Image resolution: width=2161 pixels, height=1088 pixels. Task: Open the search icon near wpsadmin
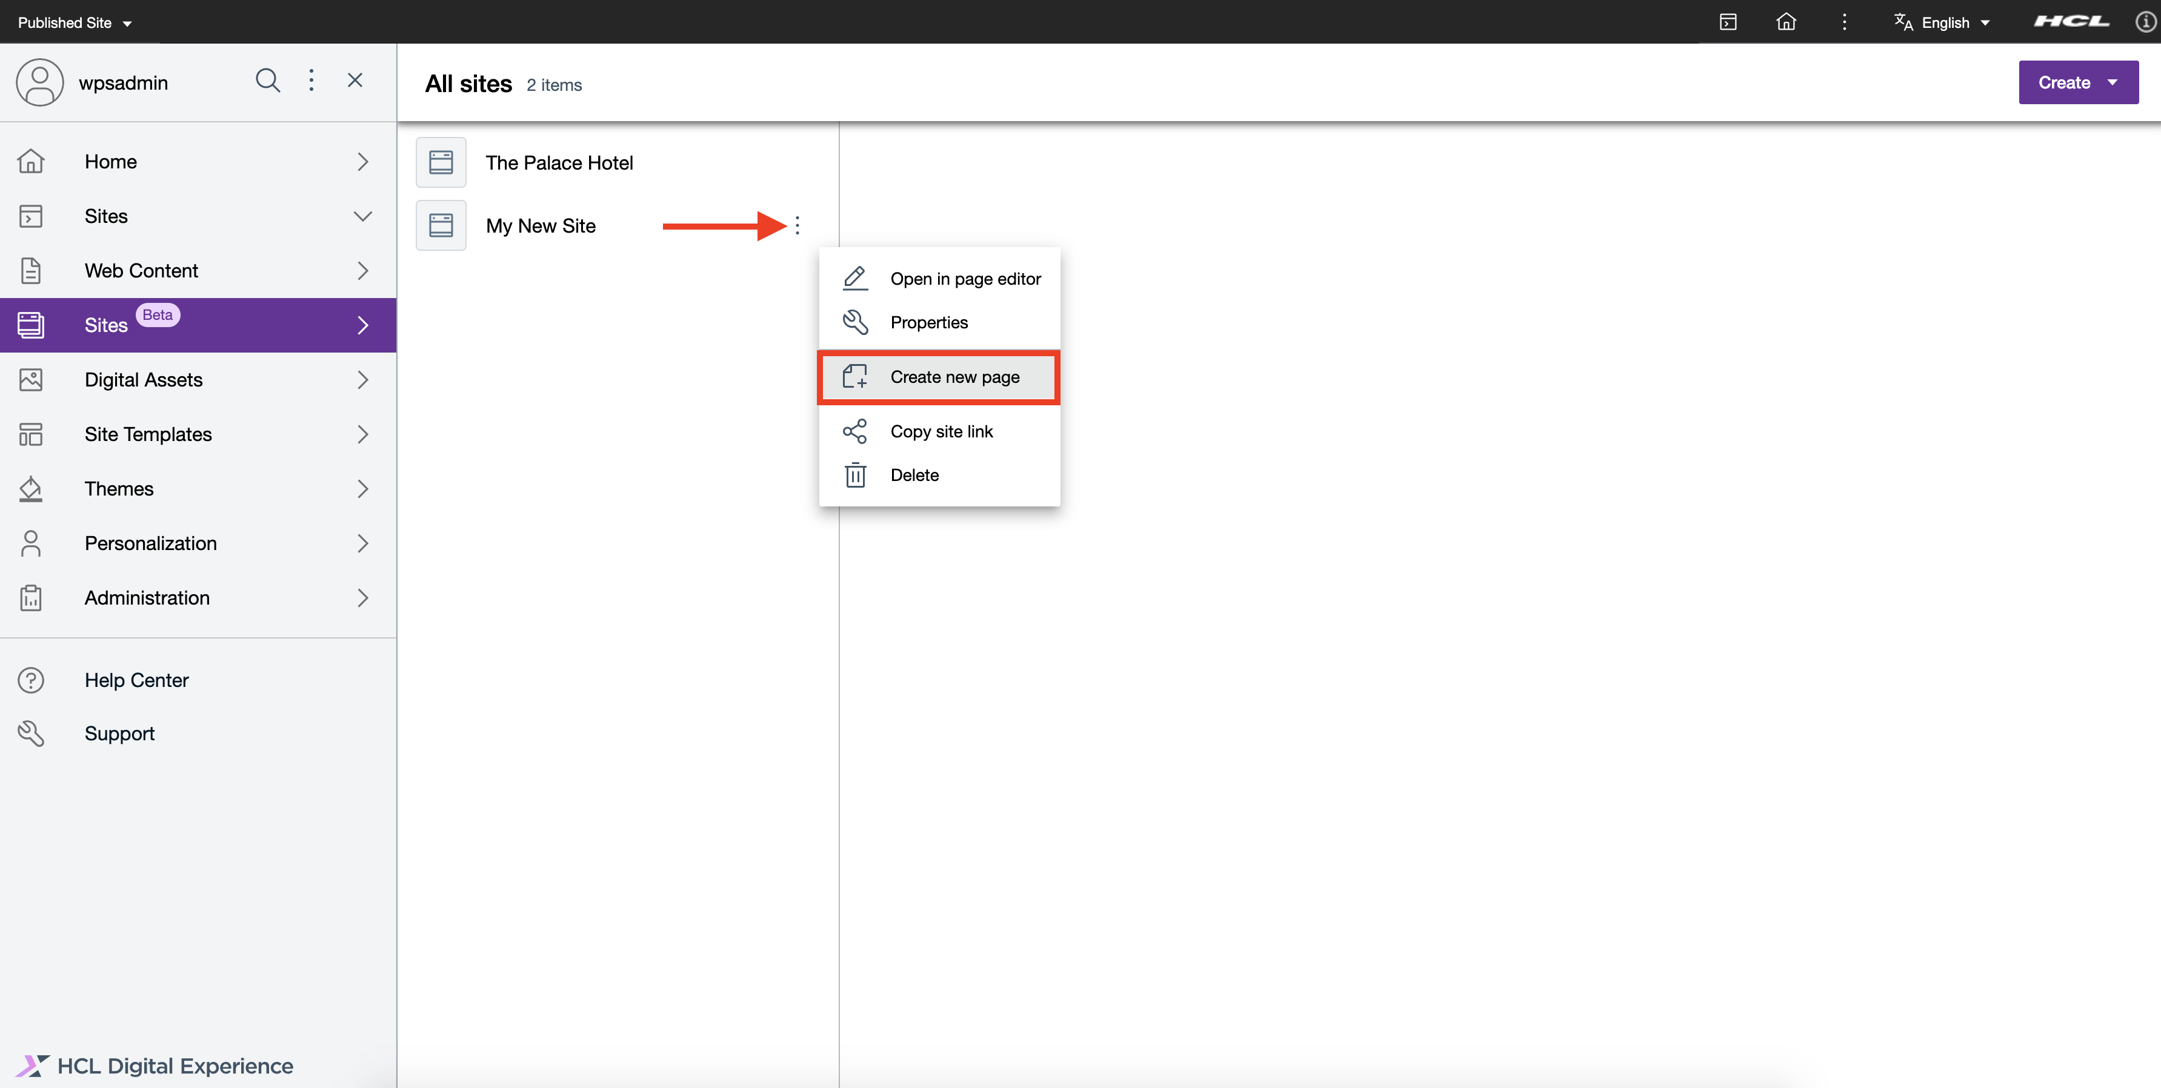pyautogui.click(x=268, y=81)
